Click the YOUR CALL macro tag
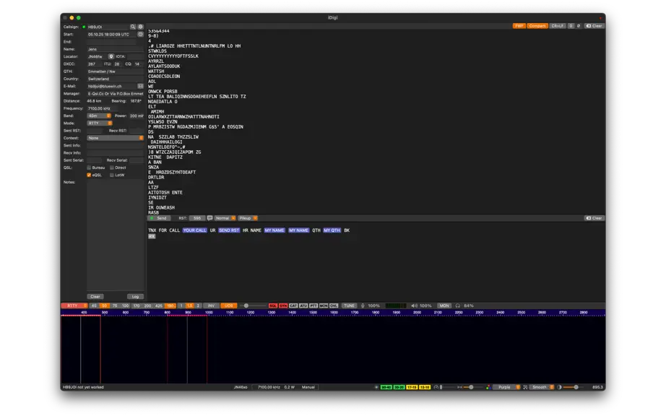Viewport: 666px width, 416px height. click(x=194, y=230)
